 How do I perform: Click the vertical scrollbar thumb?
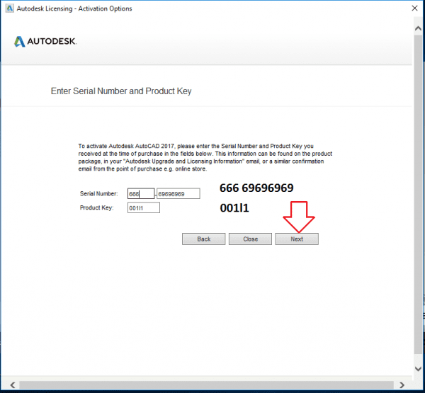point(418,194)
